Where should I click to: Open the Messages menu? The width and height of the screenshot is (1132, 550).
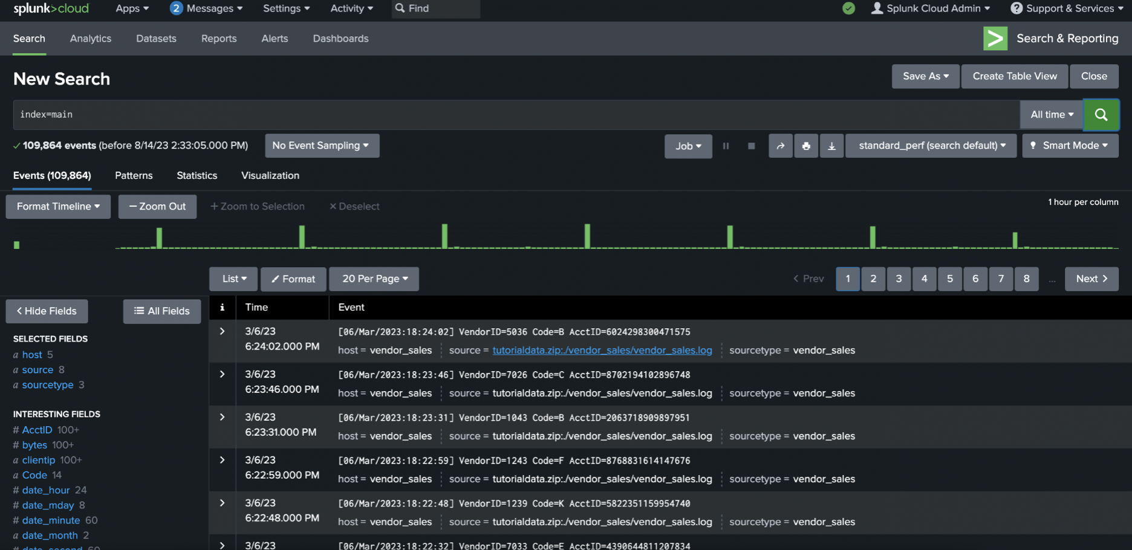[206, 8]
